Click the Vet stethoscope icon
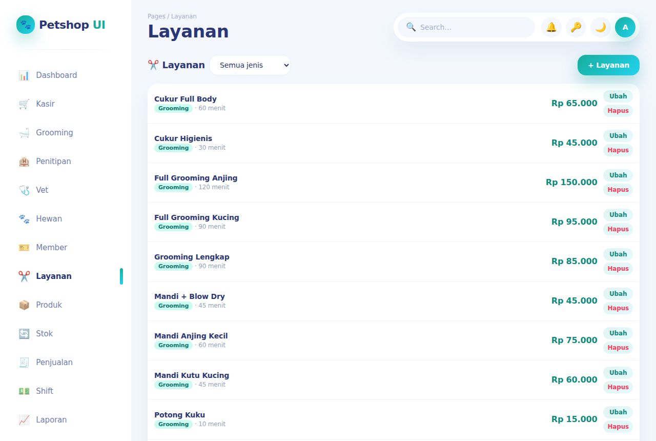 point(24,190)
